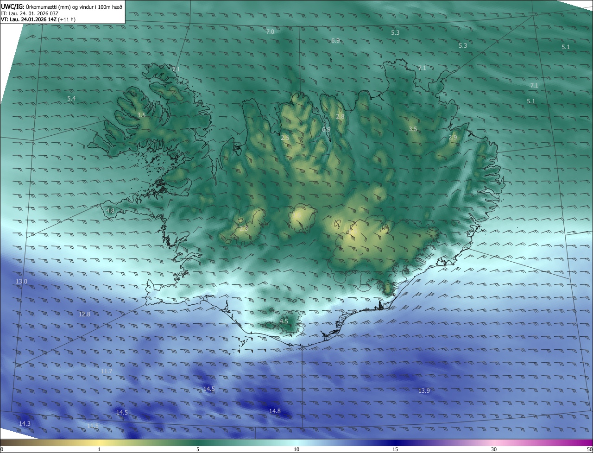Click the 4.8 value label on the map

(x=110, y=210)
